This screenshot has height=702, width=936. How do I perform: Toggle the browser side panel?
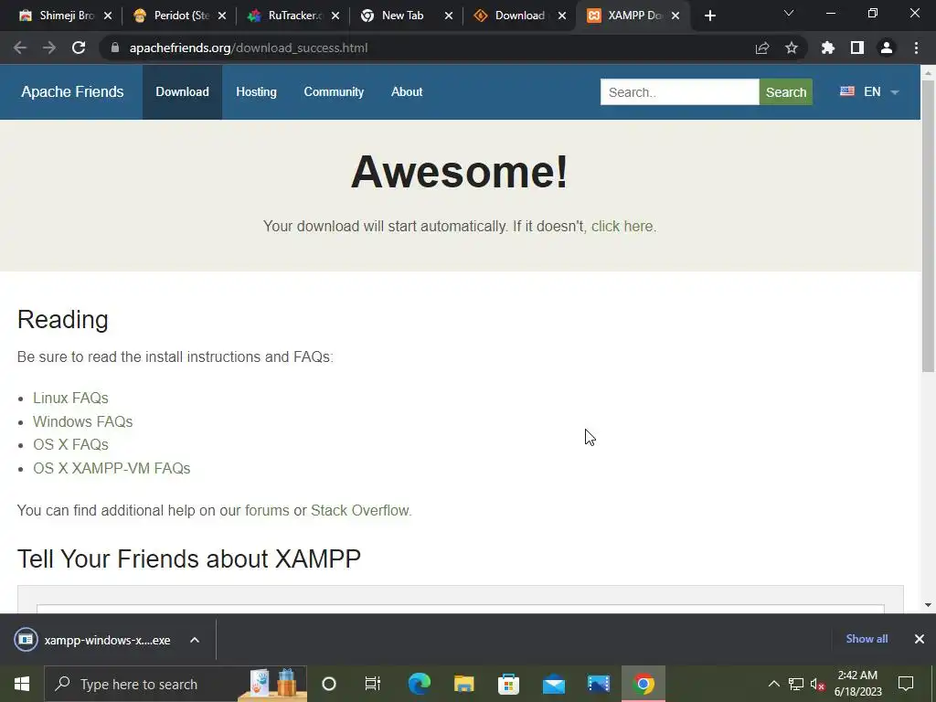click(x=857, y=48)
